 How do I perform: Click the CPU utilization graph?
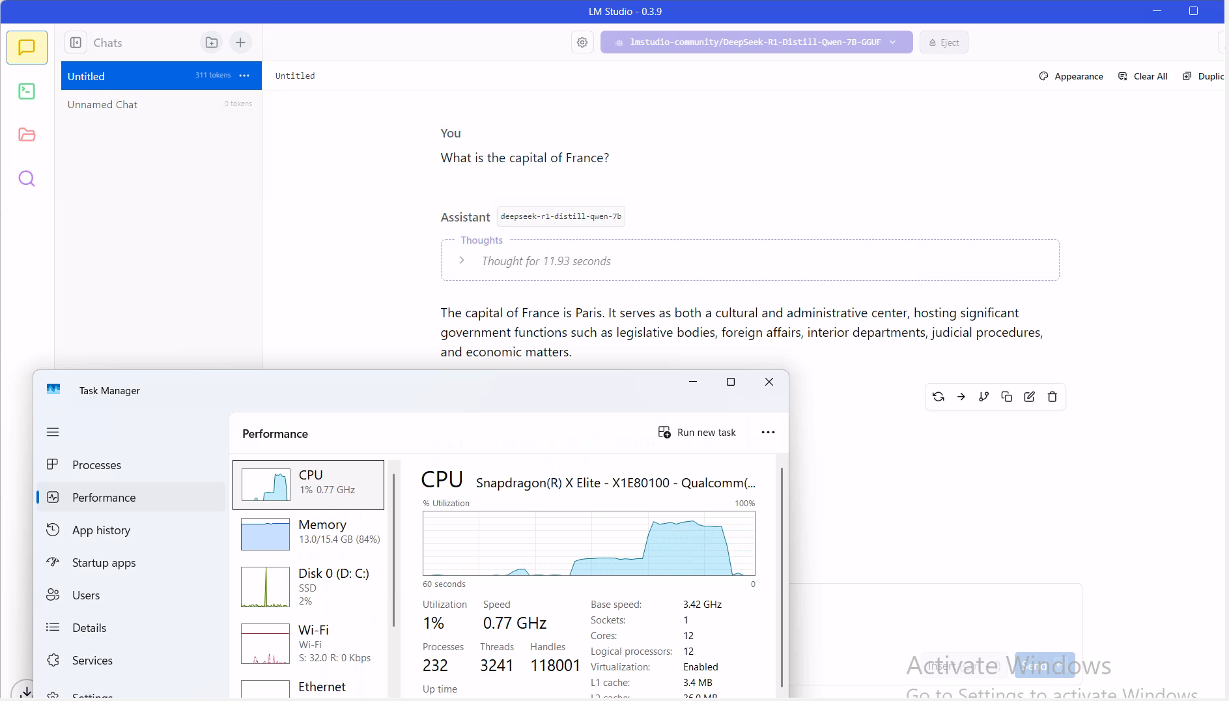[x=589, y=543]
